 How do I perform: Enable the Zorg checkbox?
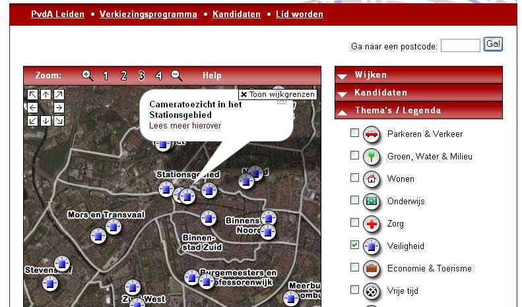point(354,222)
